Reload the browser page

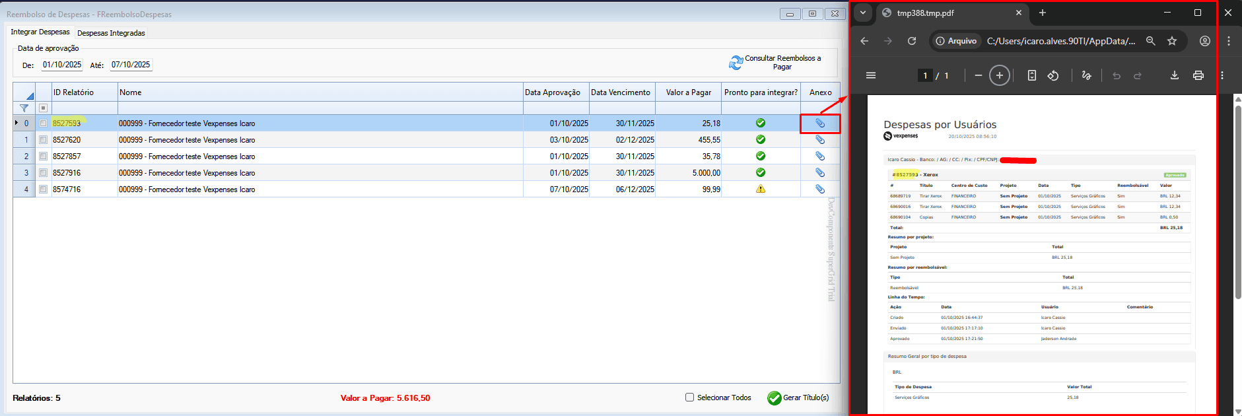(x=912, y=41)
